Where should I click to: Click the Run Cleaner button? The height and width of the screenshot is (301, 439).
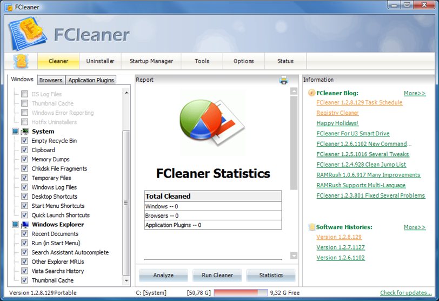point(217,275)
